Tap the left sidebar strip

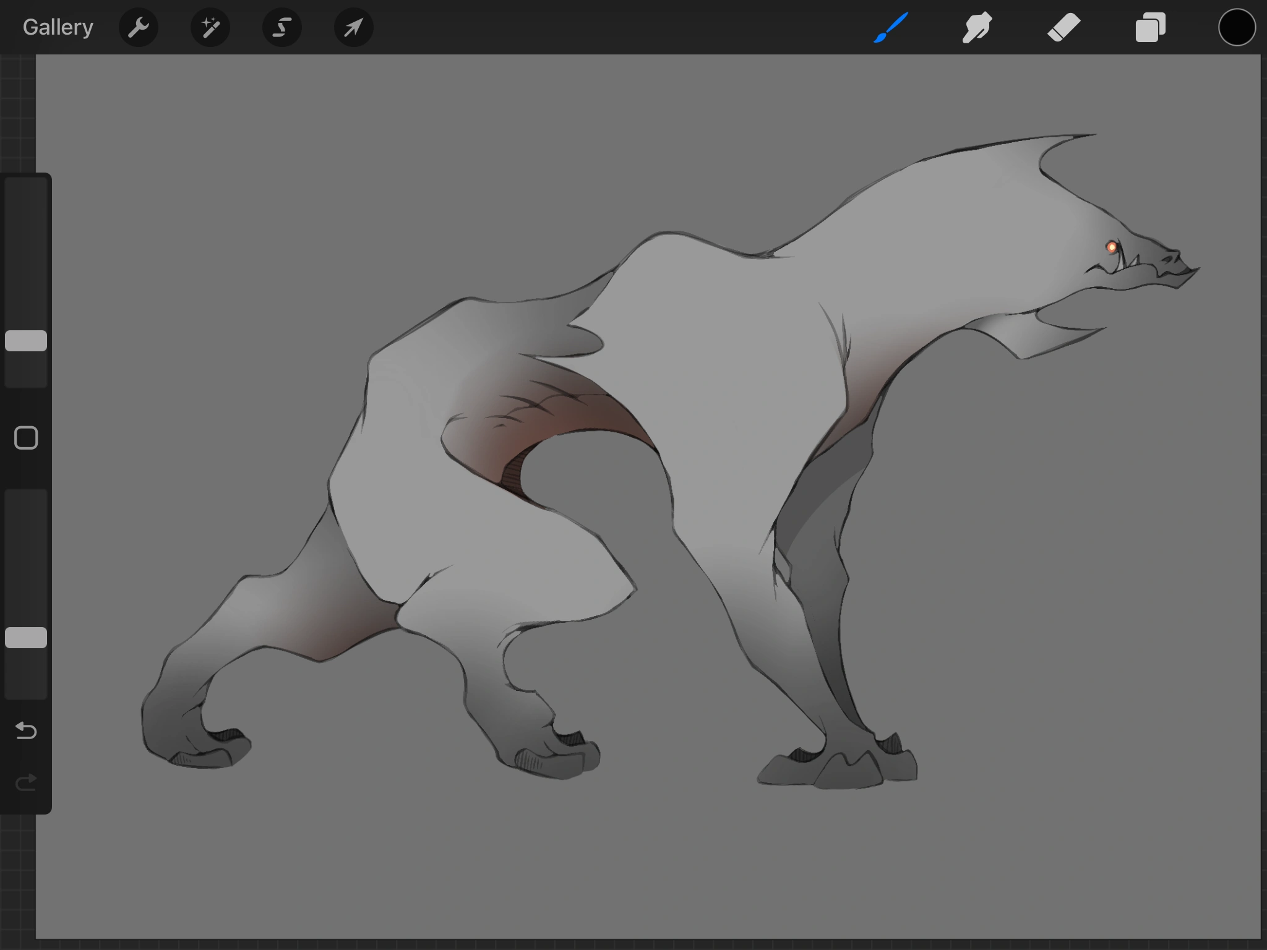pyautogui.click(x=25, y=544)
